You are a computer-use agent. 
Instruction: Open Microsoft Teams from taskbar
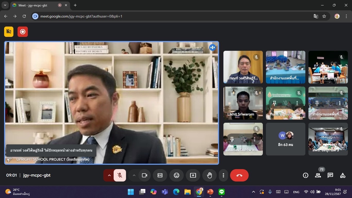click(x=165, y=192)
